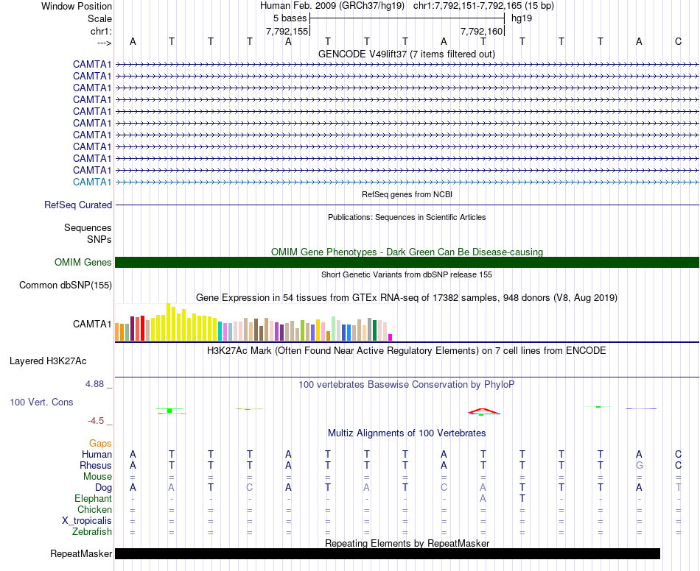Click the Rhesus species label

pos(96,465)
